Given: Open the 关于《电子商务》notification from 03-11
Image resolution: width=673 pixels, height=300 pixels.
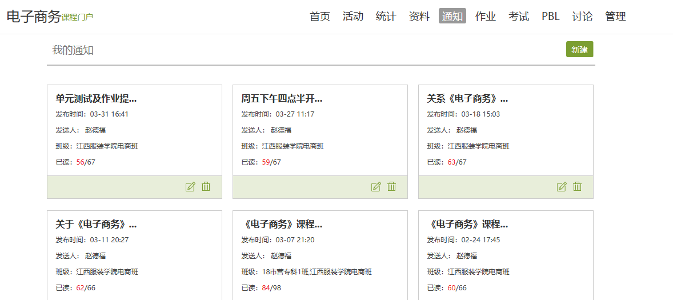Looking at the screenshot, I should (x=96, y=224).
